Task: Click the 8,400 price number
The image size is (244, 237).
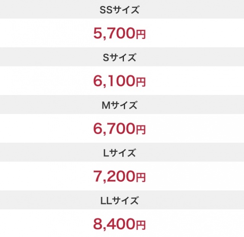Action: pyautogui.click(x=114, y=224)
